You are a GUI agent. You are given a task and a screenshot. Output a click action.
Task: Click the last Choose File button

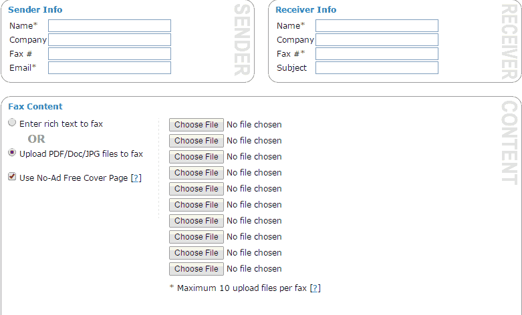click(196, 269)
